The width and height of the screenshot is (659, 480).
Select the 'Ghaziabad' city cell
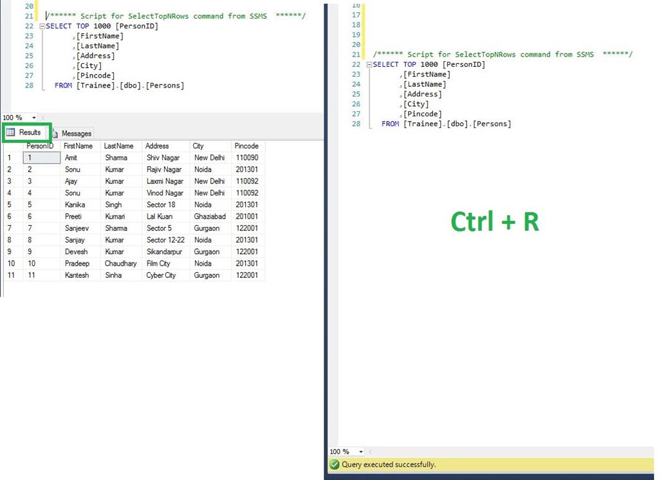210,216
